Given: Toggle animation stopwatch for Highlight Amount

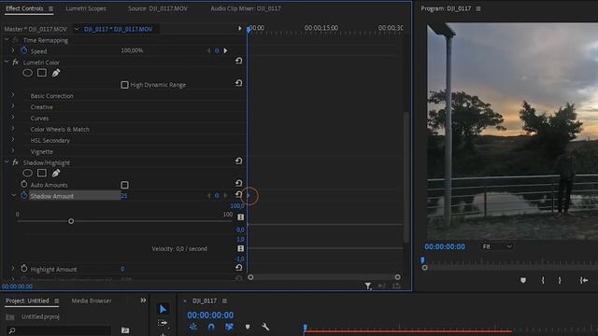Looking at the screenshot, I should [24, 269].
